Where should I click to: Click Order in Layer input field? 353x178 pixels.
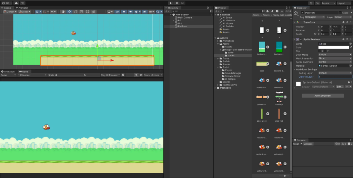point(335,77)
